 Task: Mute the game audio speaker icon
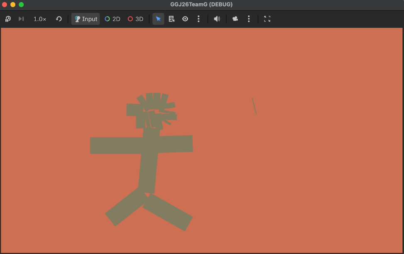(217, 19)
